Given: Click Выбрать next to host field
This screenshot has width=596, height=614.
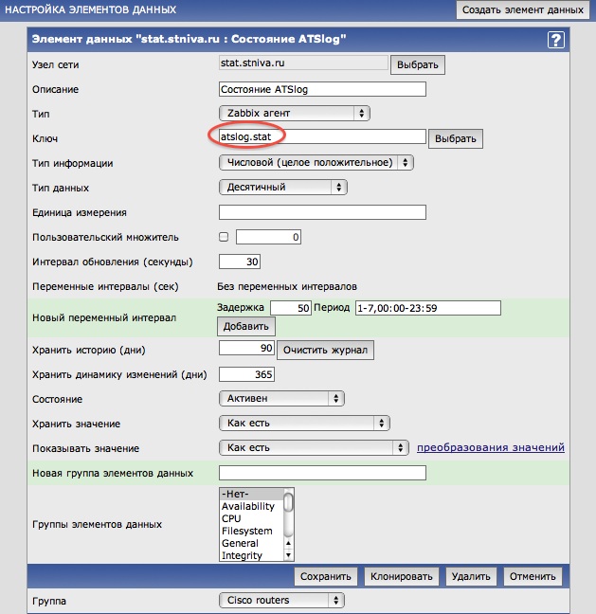Looking at the screenshot, I should coord(417,65).
